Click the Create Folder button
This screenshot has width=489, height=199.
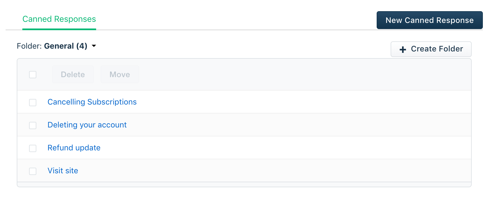(431, 49)
